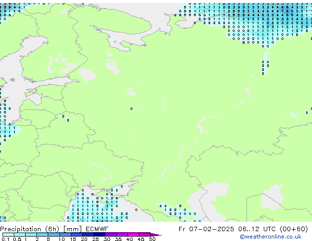312x241 pixels.
Task: Pick the legend swatch between 10 and 15
Action: point(65,235)
